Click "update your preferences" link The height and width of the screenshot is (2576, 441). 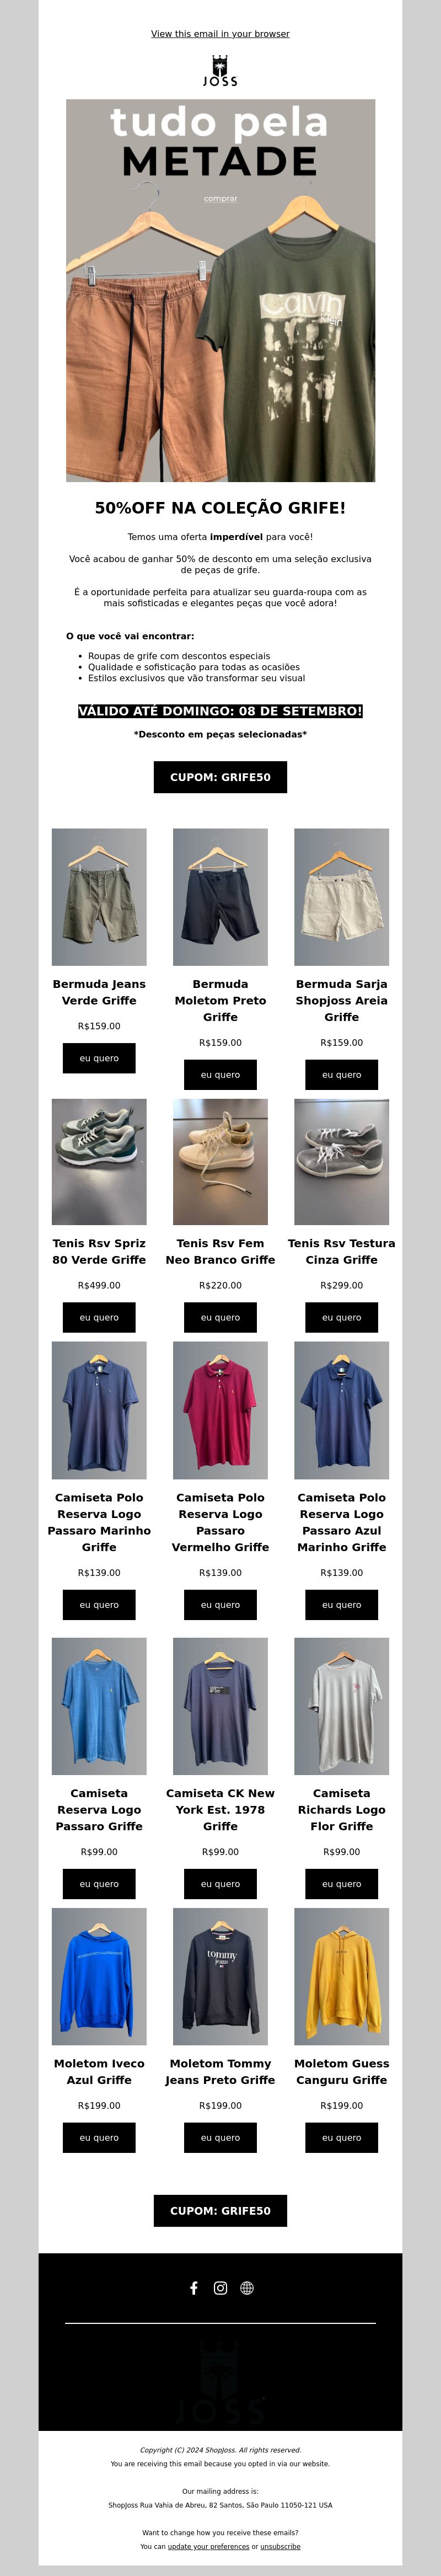(209, 2546)
